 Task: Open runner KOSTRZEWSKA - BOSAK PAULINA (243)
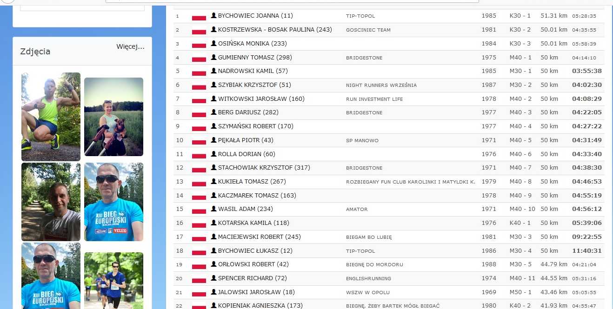click(x=275, y=29)
